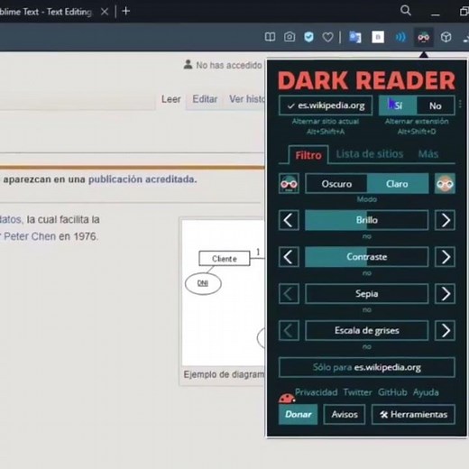Click the white square extension icon
Viewport: 469px width, 469px height.
pos(378,37)
